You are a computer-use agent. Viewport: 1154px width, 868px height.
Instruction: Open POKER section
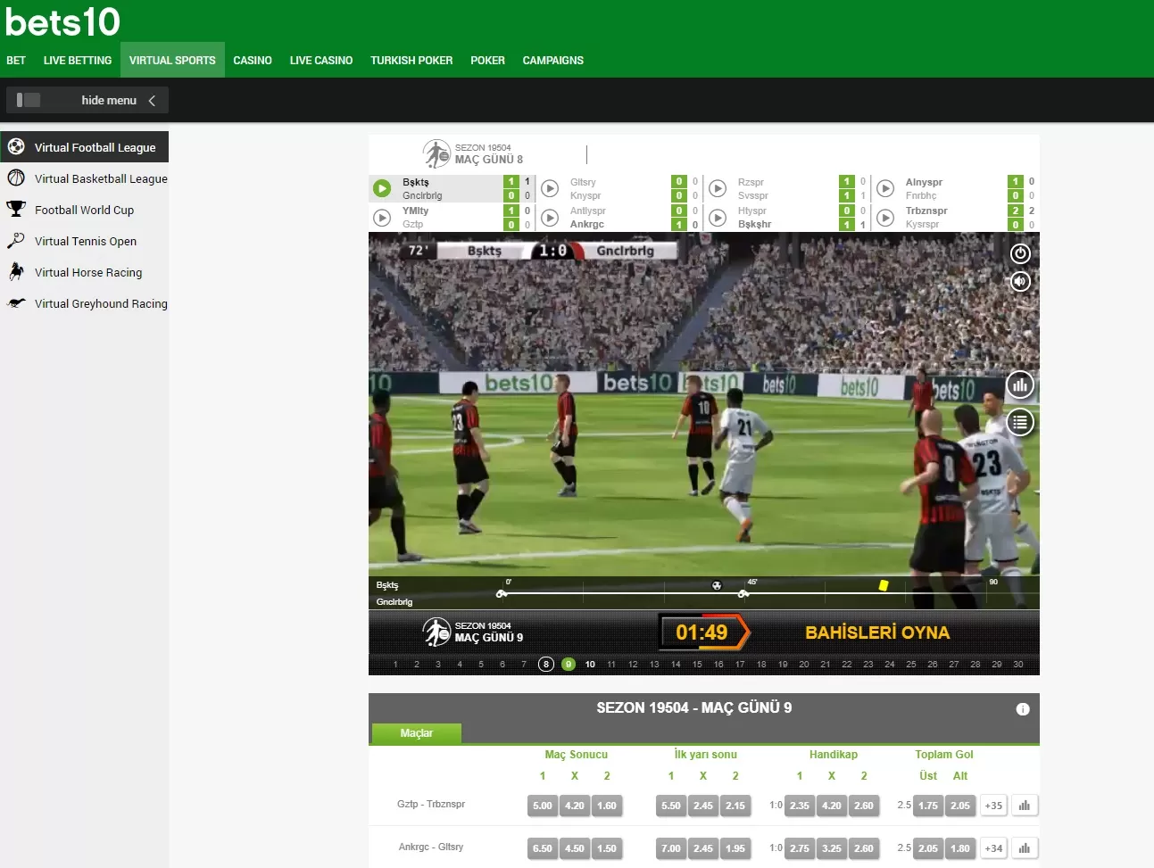487,61
